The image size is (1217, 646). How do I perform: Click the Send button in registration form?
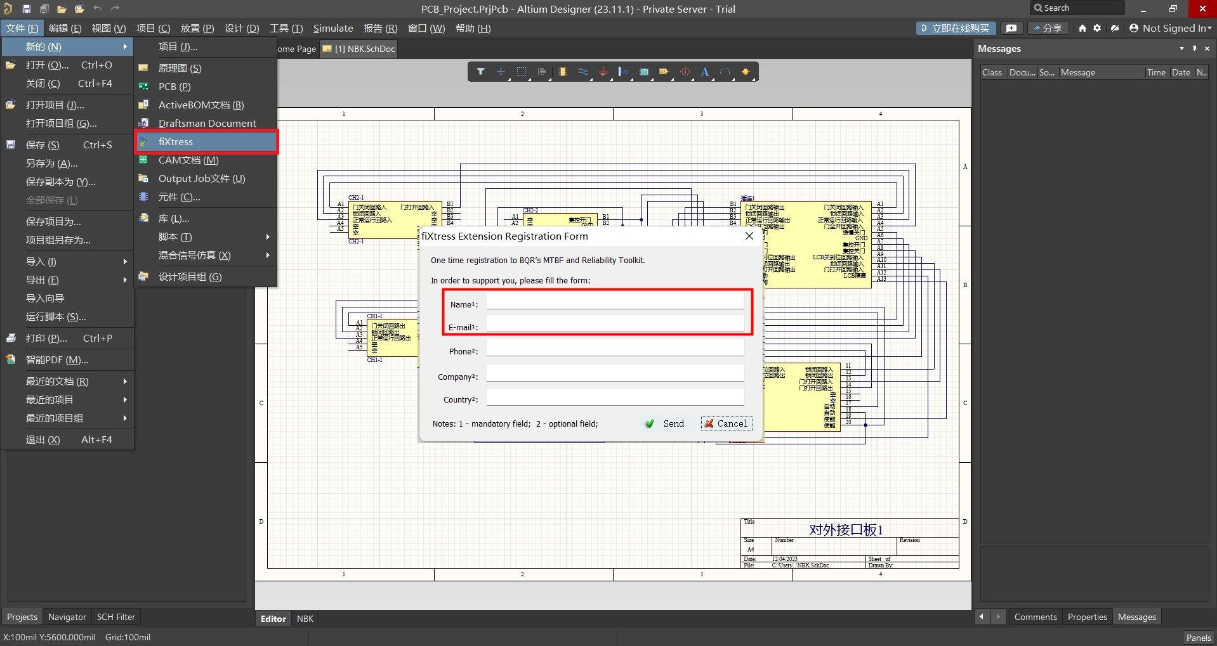665,424
